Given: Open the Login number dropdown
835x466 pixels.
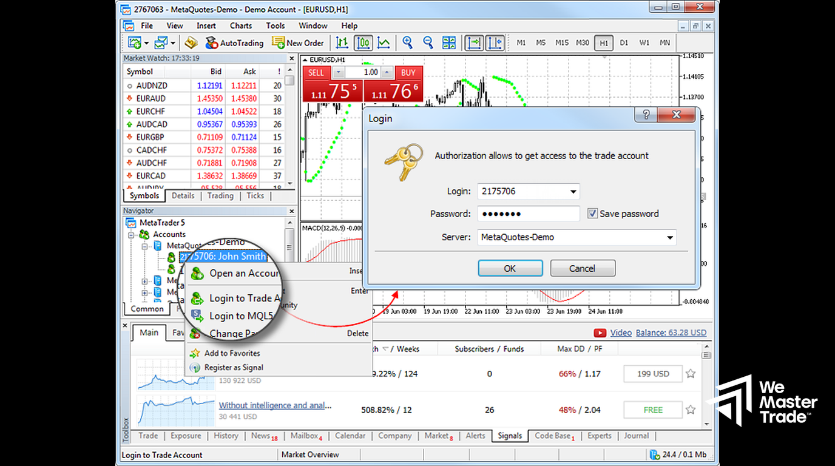Looking at the screenshot, I should 573,192.
